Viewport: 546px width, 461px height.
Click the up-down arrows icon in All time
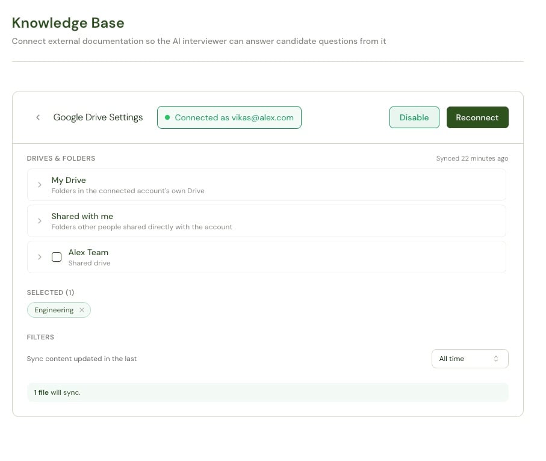[x=496, y=359]
